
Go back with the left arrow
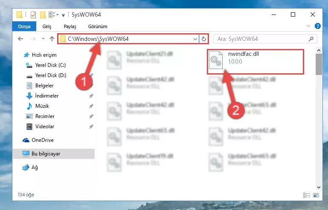(x=20, y=39)
